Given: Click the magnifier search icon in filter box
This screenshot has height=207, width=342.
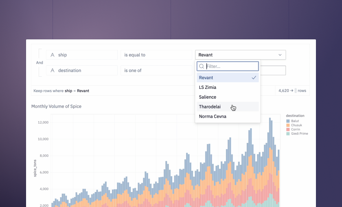Looking at the screenshot, I should tap(202, 66).
